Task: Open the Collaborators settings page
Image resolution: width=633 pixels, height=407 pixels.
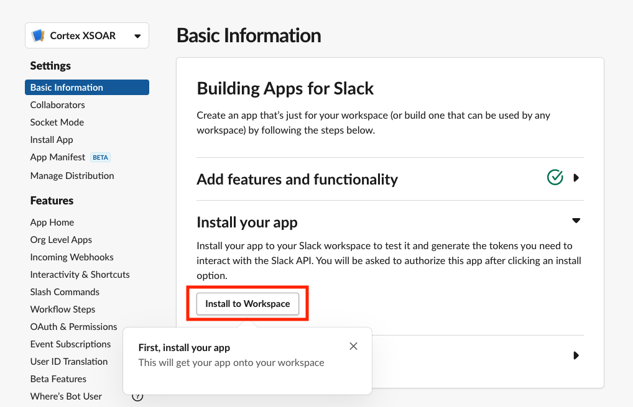Action: tap(57, 105)
